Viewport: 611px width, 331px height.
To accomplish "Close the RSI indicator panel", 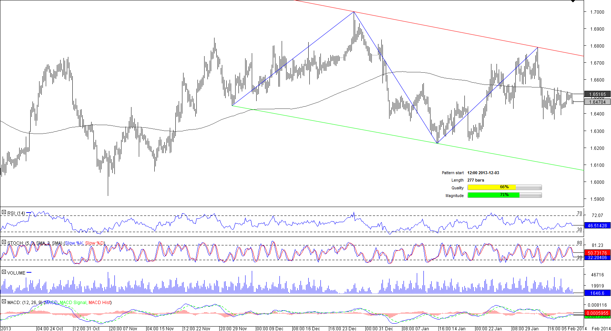I will coord(4,213).
